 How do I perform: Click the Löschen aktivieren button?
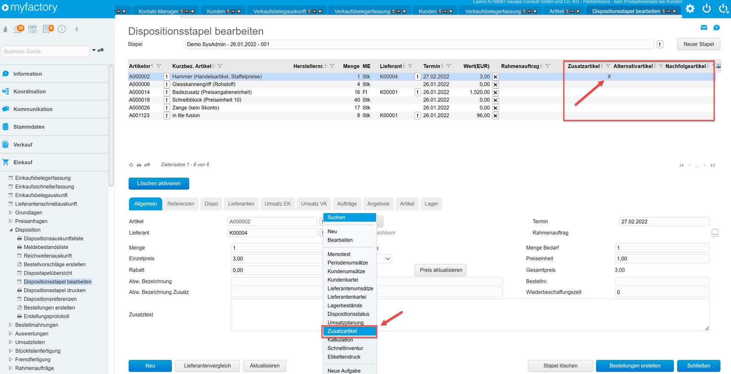pos(159,184)
